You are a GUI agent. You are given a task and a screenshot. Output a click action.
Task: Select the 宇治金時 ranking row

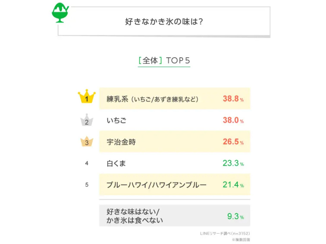[x=175, y=142]
